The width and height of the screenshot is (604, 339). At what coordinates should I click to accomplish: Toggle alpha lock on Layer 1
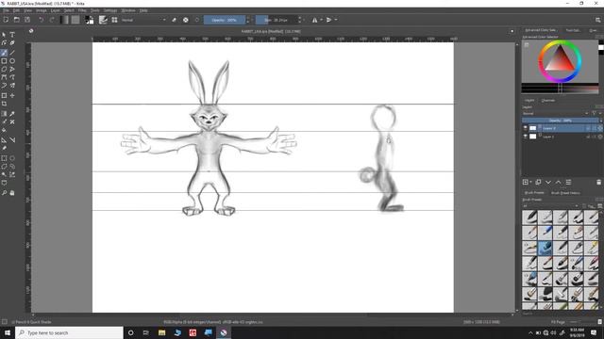coord(600,137)
